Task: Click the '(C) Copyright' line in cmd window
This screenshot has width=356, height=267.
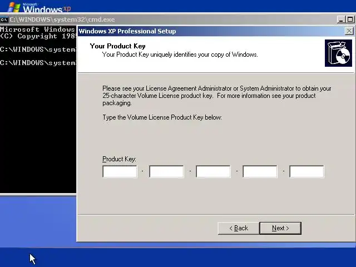Action: (37, 36)
